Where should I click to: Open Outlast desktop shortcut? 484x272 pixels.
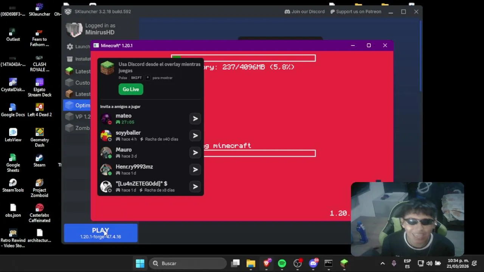tap(13, 35)
